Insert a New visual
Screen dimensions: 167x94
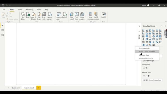[72, 16]
